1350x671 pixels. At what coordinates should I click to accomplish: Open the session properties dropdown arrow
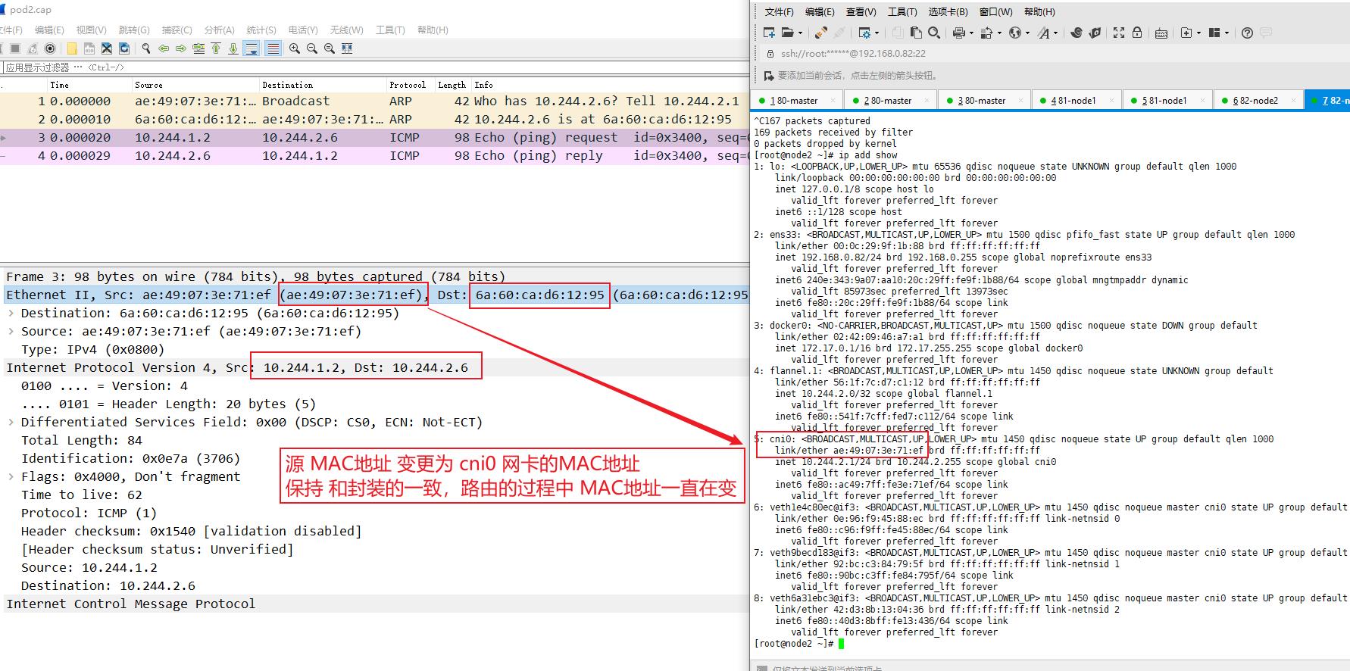877,33
